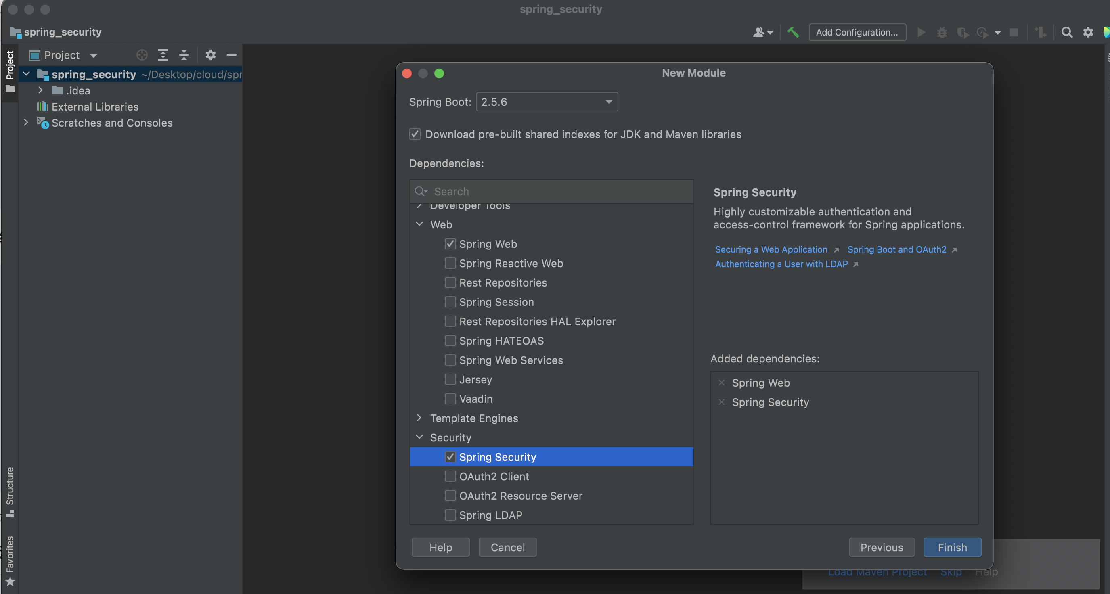
Task: Open the Spring Boot version dropdown
Action: coord(547,102)
